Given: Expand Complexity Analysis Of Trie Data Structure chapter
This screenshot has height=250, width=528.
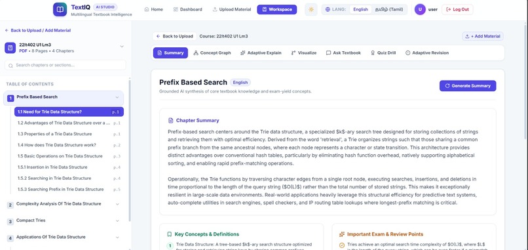Looking at the screenshot, I should [x=117, y=204].
